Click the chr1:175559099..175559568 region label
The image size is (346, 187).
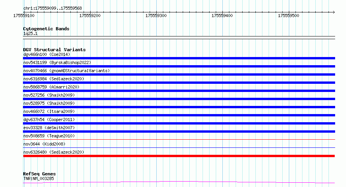pos(52,9)
